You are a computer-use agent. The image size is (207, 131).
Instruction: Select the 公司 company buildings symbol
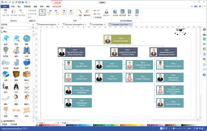click(x=27, y=50)
